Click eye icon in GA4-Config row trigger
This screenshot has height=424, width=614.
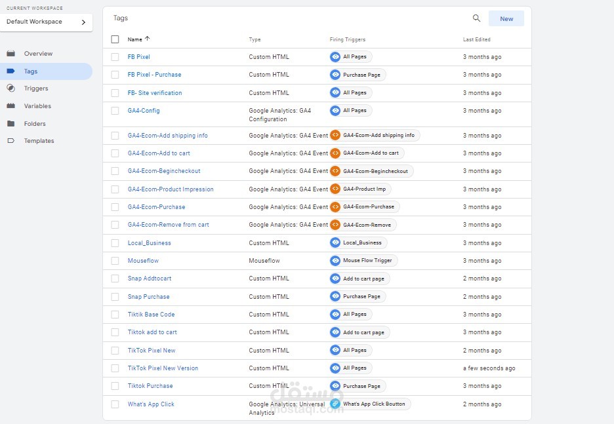335,111
